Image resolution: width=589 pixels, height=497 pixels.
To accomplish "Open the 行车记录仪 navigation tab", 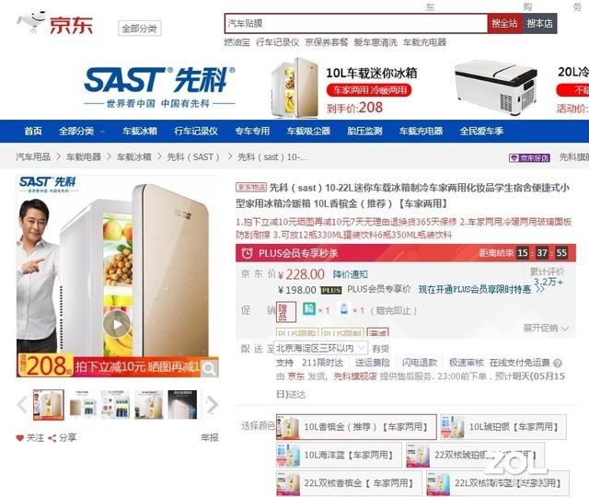I will pyautogui.click(x=196, y=131).
